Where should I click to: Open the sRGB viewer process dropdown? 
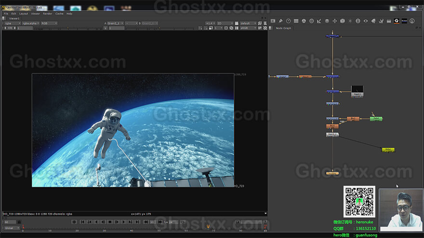pos(248,28)
